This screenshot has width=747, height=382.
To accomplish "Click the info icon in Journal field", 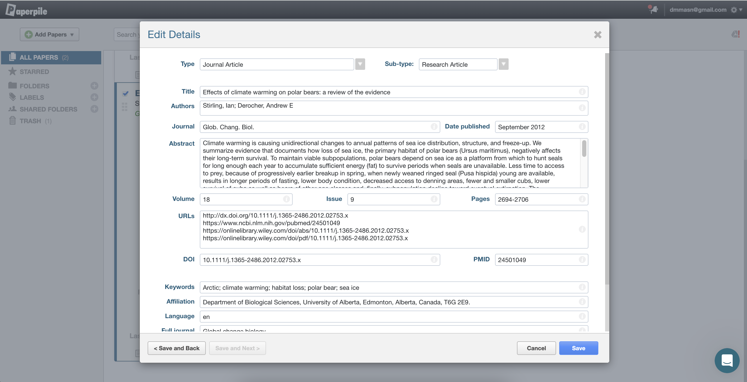I will pyautogui.click(x=434, y=127).
